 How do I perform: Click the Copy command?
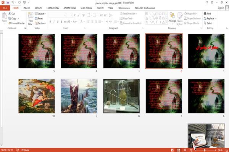[x=13, y=19]
